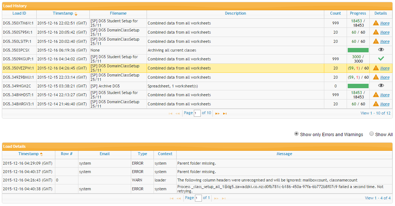The height and width of the screenshot is (206, 395).
Task: Open More link for DG5.348NHDST:1 row
Action: (385, 95)
